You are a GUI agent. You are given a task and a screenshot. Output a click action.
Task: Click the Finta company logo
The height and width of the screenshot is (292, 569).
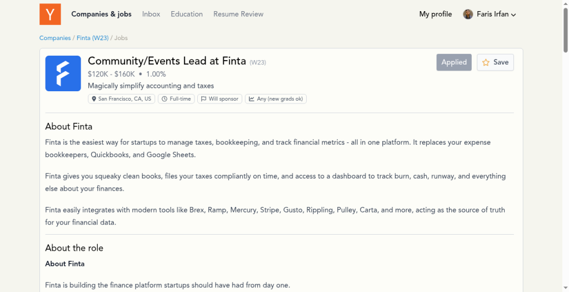coord(63,73)
